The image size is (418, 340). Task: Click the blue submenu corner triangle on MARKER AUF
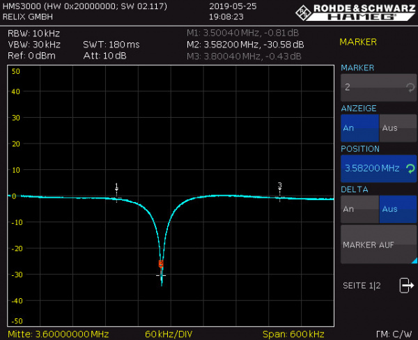(415, 261)
